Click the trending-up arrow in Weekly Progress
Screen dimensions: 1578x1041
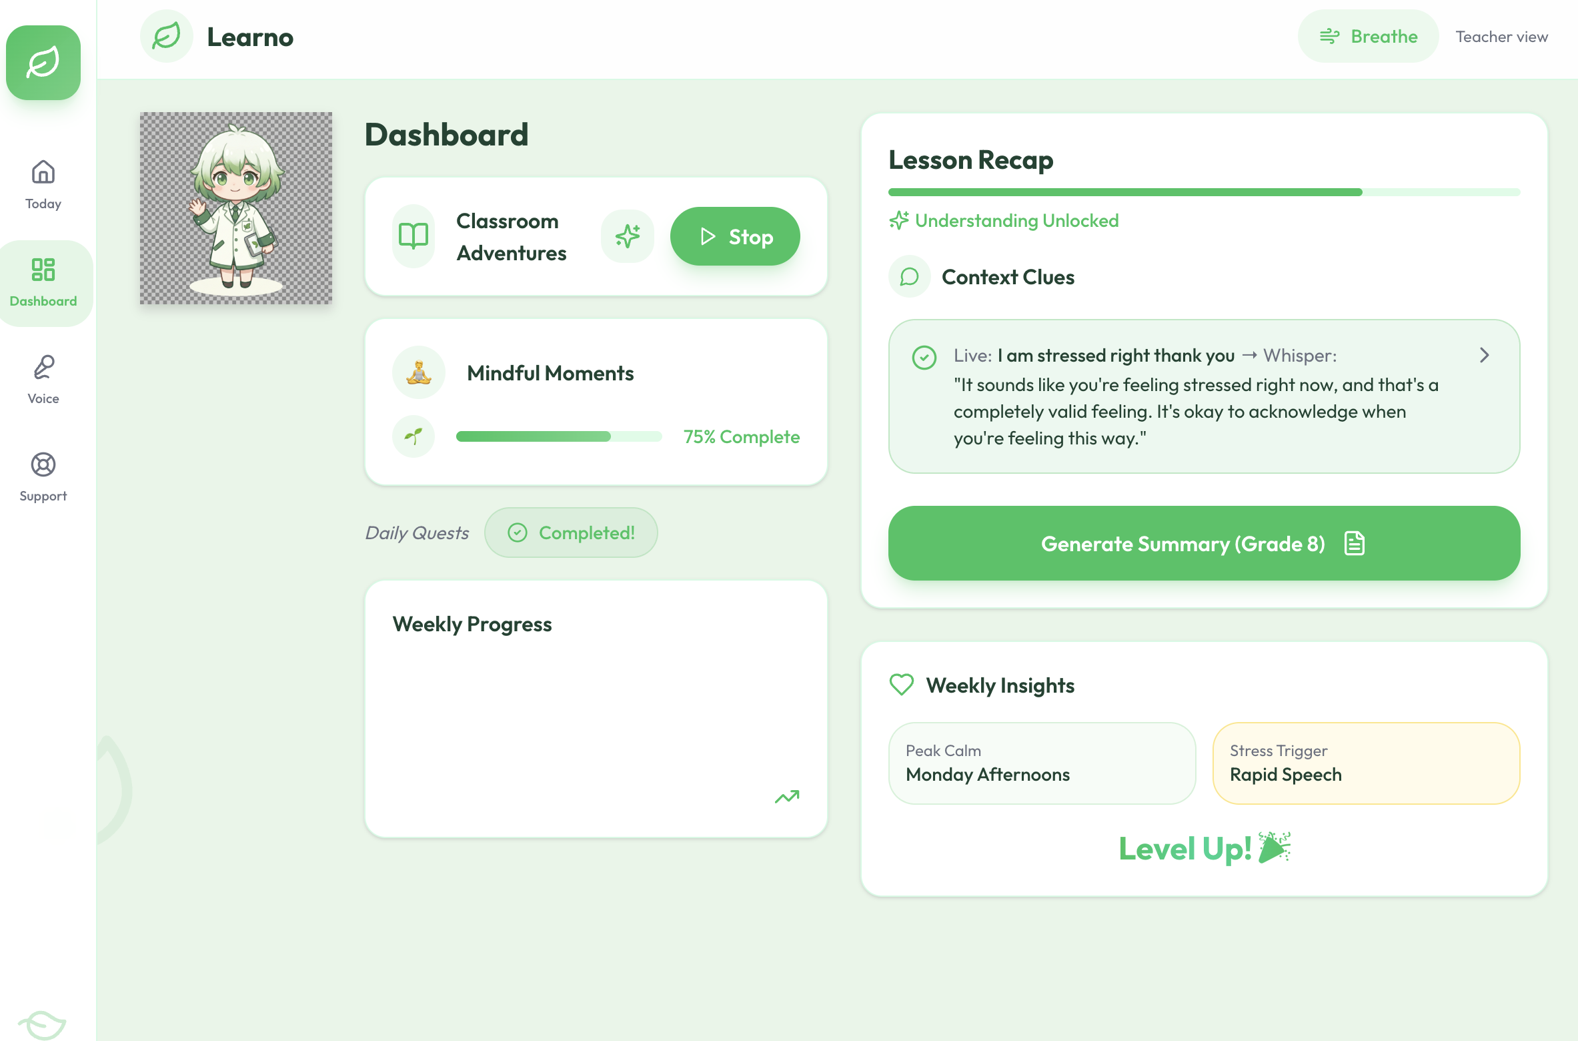coord(787,797)
